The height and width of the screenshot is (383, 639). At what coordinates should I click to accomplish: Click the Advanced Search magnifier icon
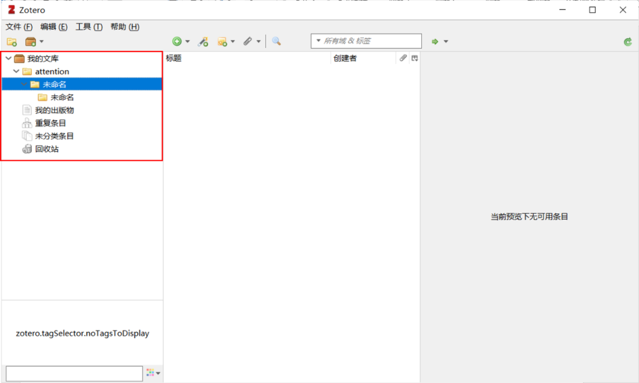[276, 41]
